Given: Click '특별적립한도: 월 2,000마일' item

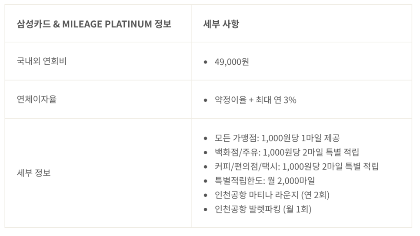Looking at the screenshot, I should [265, 181].
